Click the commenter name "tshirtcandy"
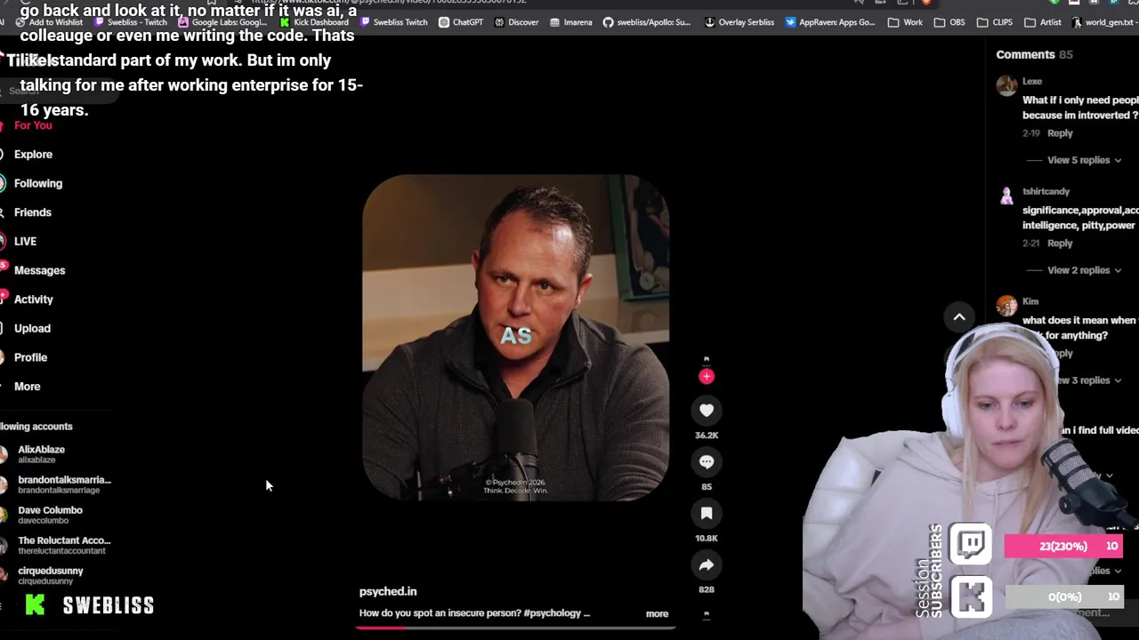Image resolution: width=1139 pixels, height=640 pixels. coord(1046,191)
